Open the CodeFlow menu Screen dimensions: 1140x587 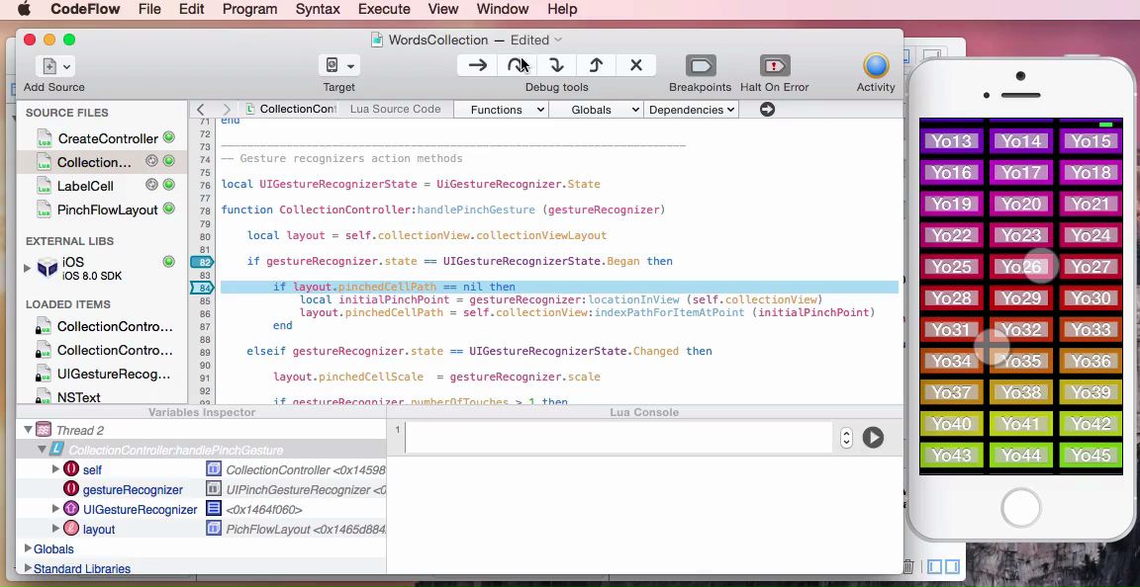[85, 10]
